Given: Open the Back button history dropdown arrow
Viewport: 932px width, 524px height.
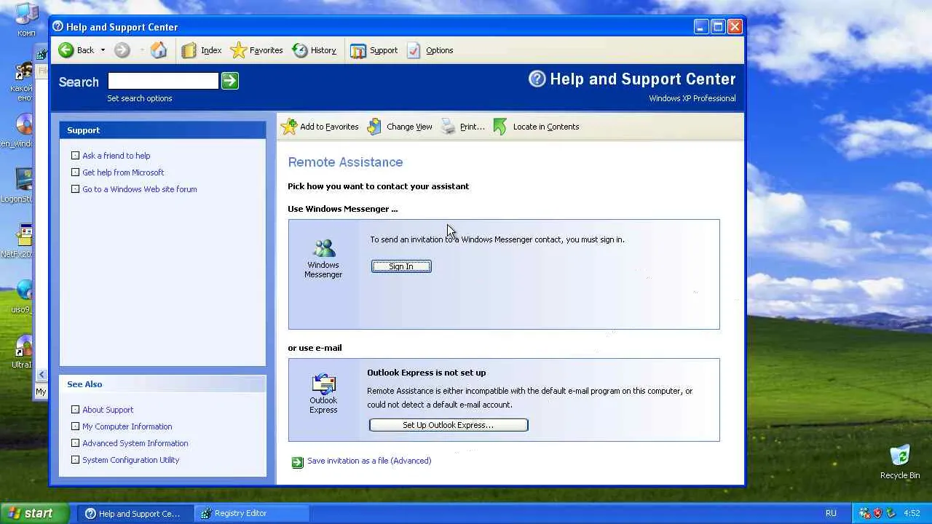Looking at the screenshot, I should point(103,50).
